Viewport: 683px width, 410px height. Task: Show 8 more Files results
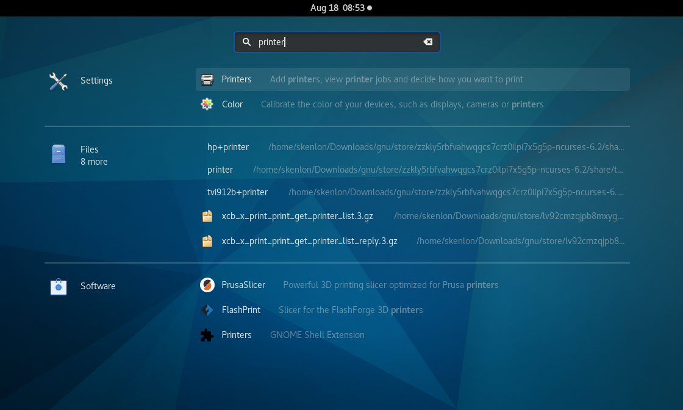pos(94,162)
